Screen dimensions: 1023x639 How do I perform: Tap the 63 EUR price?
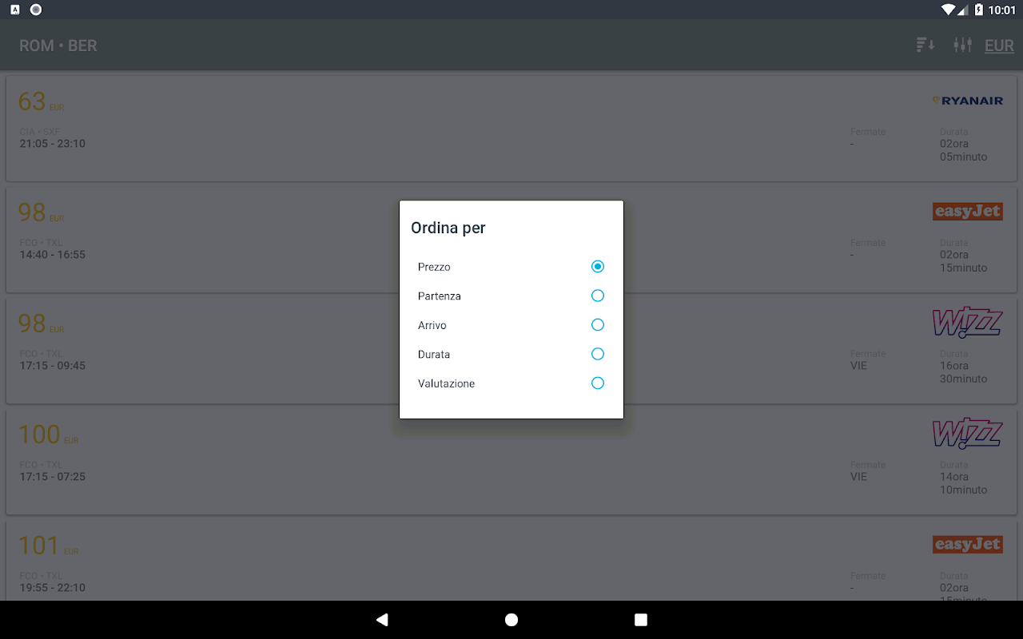point(41,101)
